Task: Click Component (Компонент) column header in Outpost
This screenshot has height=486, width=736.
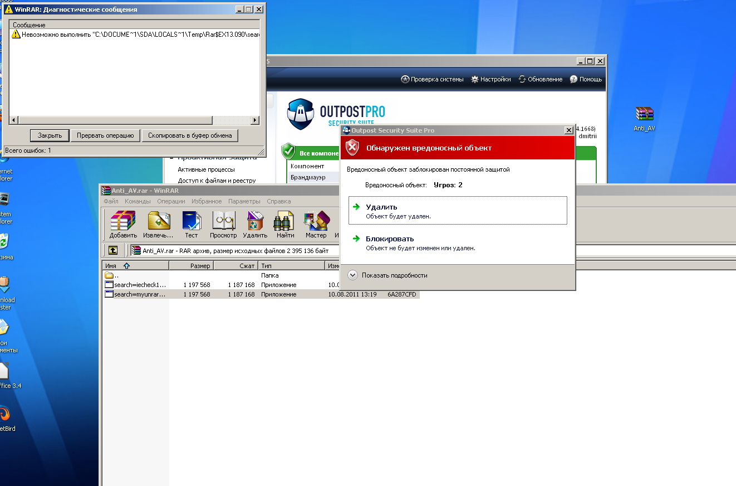Action: pyautogui.click(x=307, y=166)
